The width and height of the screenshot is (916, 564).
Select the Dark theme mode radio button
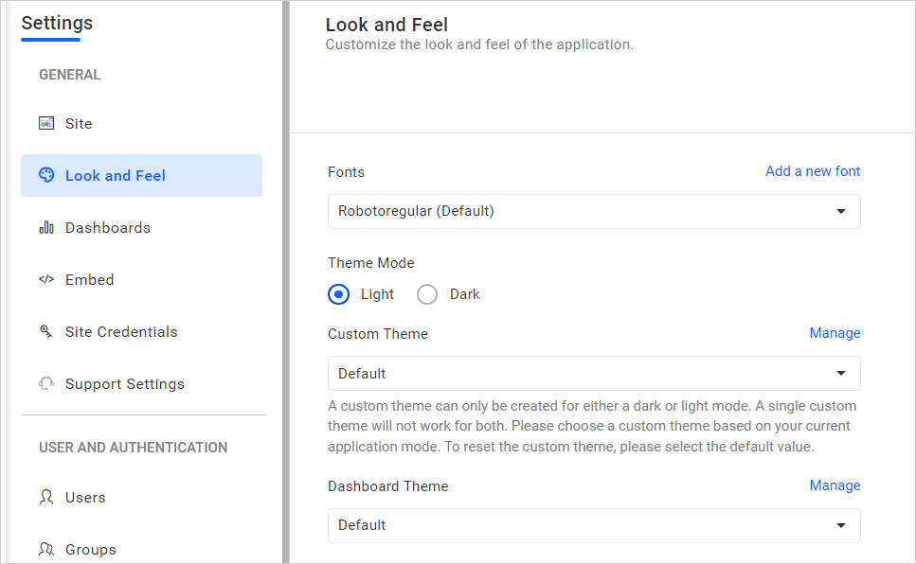[427, 294]
